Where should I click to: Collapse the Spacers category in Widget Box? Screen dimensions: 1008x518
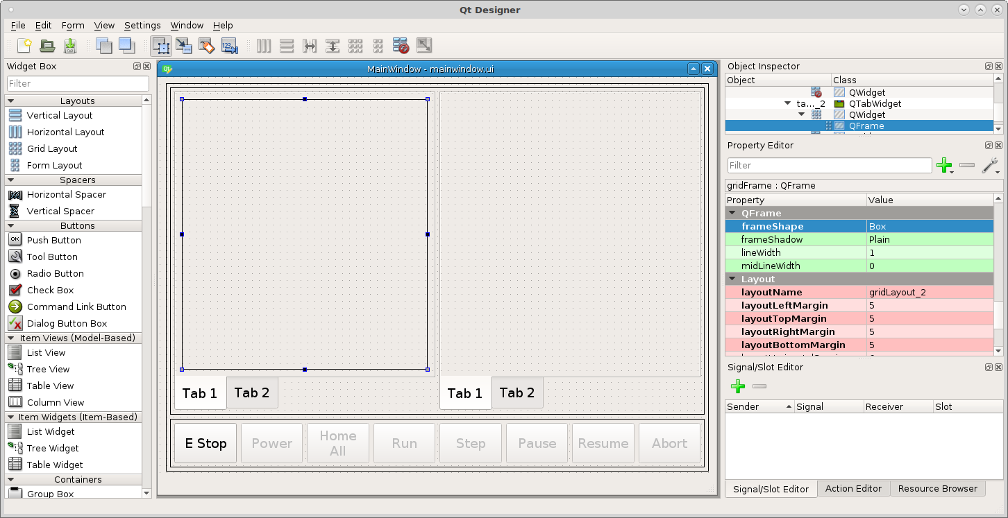click(x=10, y=180)
